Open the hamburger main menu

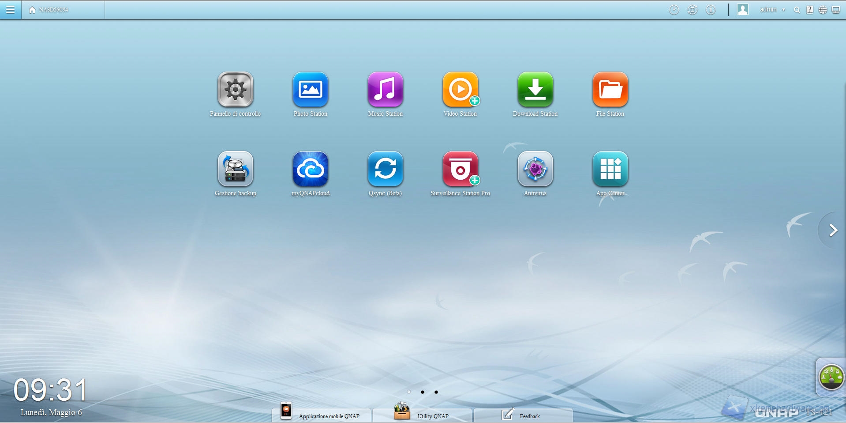click(10, 10)
